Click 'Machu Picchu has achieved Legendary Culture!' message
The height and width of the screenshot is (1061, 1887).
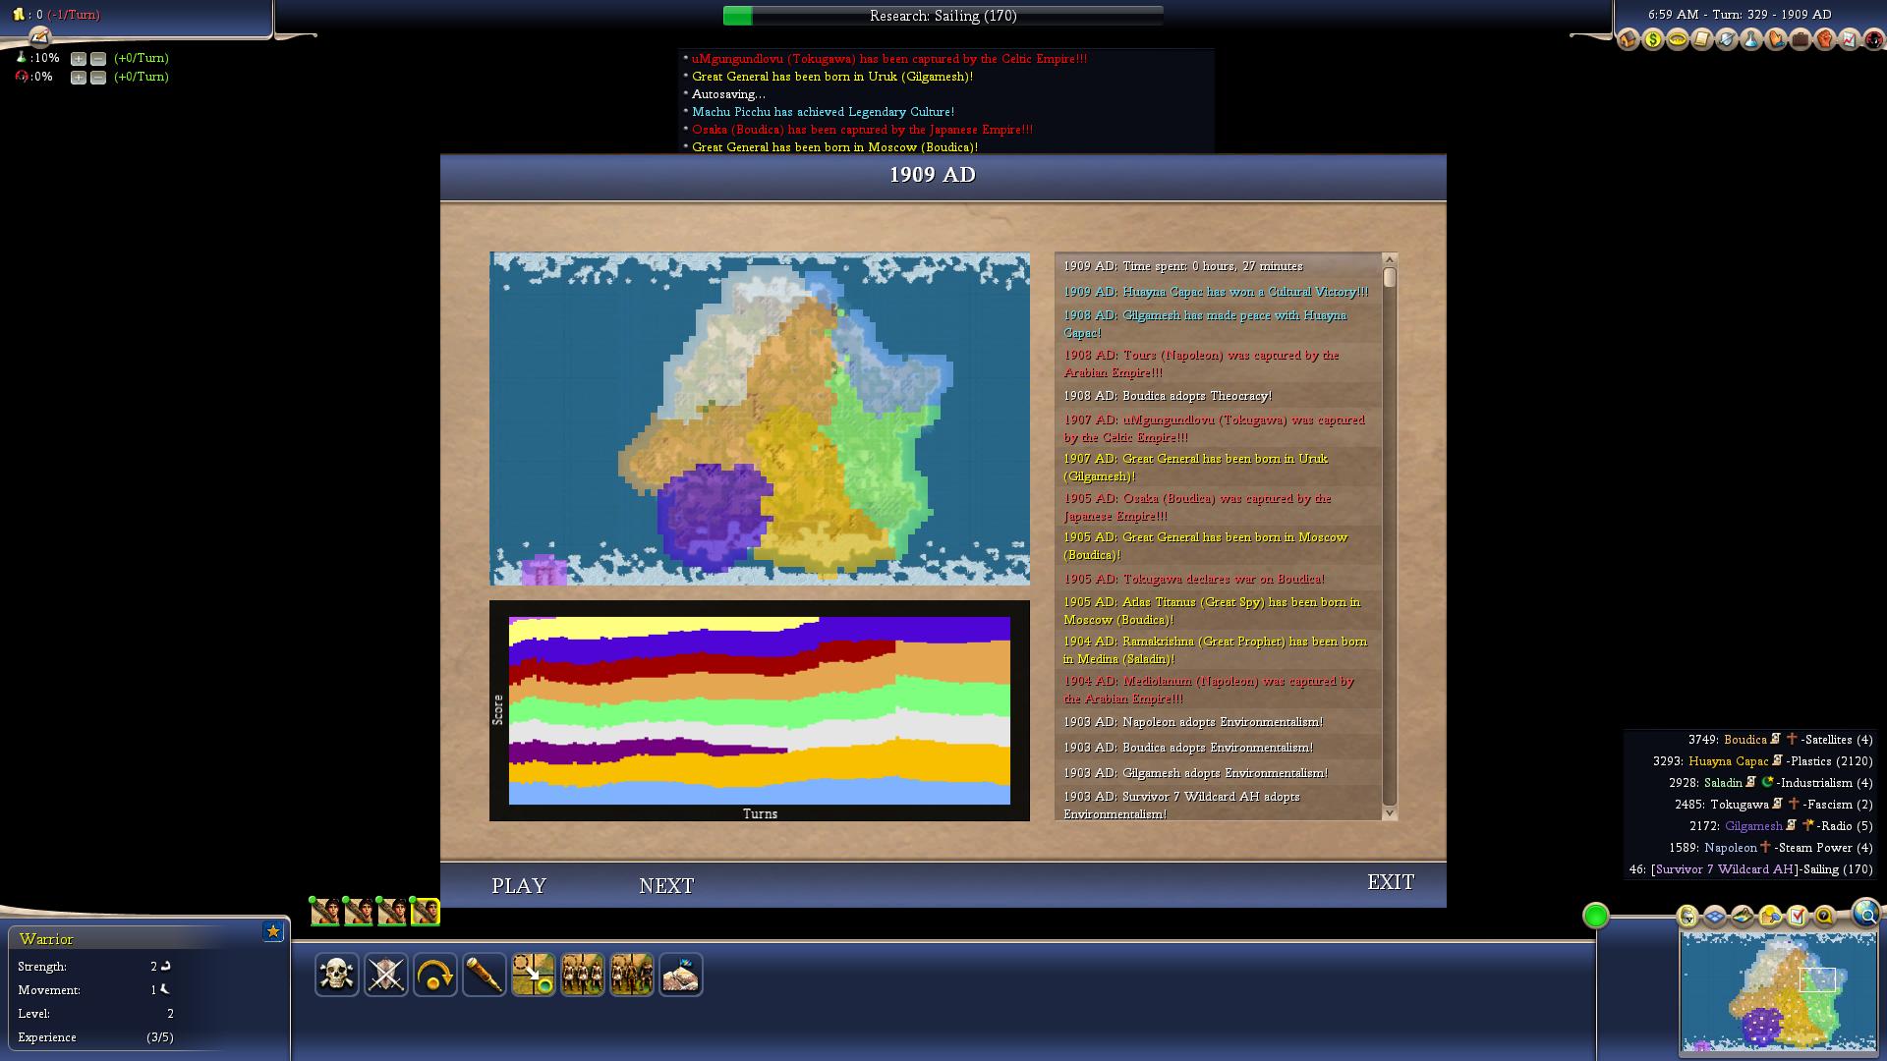[x=823, y=112]
